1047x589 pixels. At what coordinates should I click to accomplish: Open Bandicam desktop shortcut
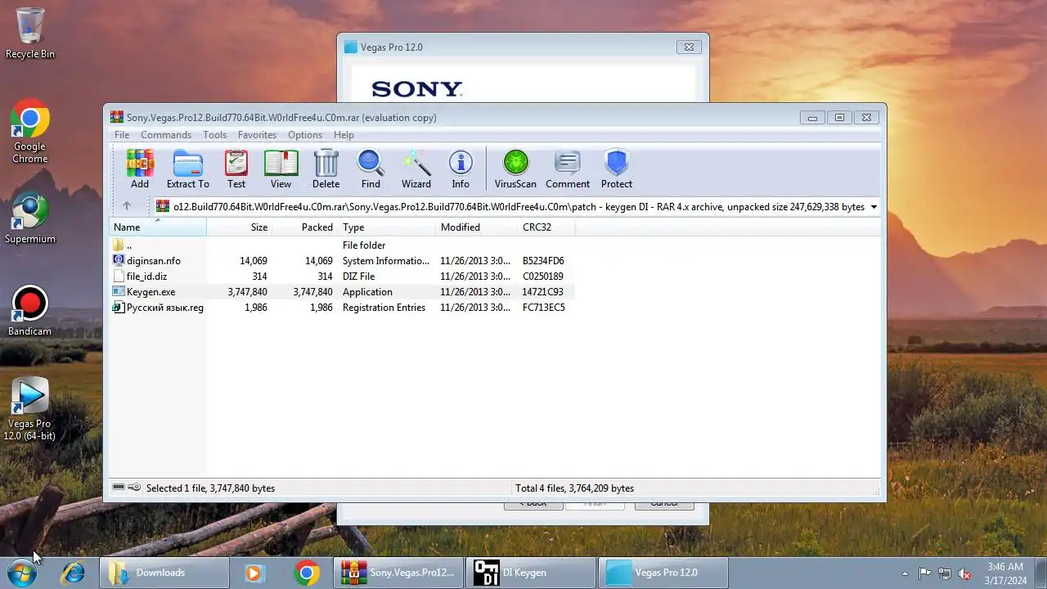pos(30,312)
